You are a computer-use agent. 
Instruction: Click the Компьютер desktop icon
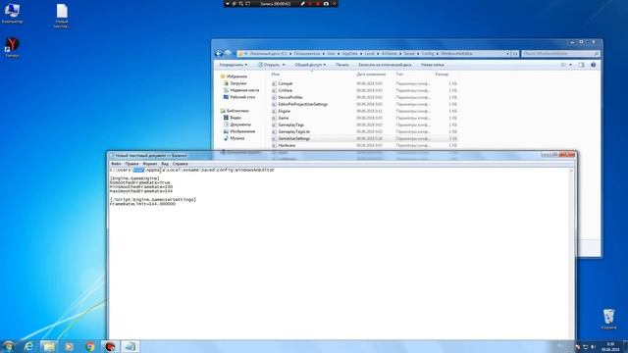tap(12, 13)
